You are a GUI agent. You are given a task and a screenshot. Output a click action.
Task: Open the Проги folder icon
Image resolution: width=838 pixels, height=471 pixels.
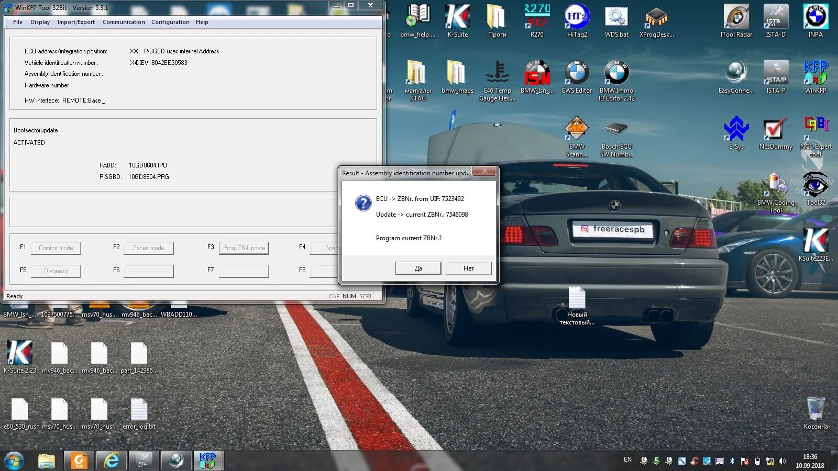pos(497,21)
